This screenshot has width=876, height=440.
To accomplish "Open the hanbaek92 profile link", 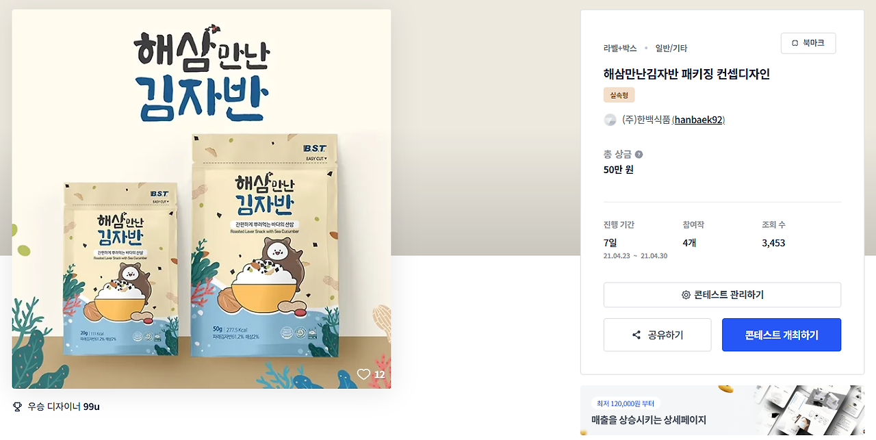I will coord(698,120).
